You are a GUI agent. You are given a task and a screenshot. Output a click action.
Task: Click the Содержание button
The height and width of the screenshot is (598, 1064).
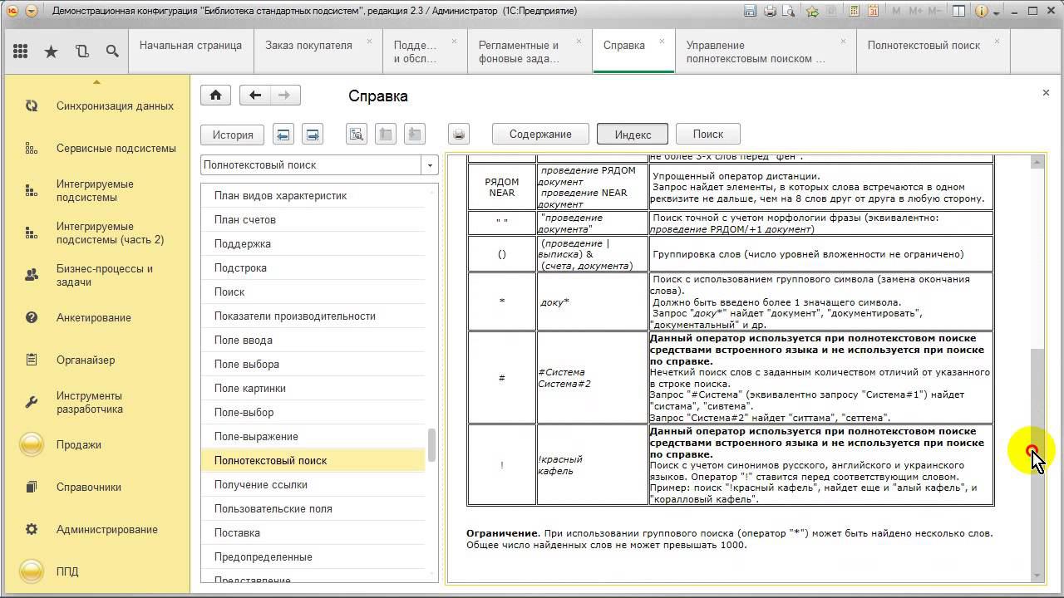(540, 135)
